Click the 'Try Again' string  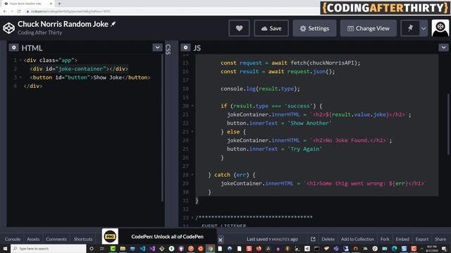point(305,149)
